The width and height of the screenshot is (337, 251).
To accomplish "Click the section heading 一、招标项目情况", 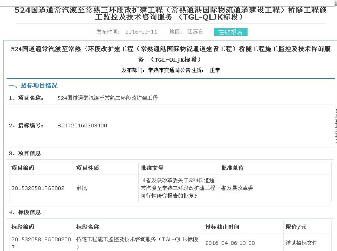I will click(33, 86).
